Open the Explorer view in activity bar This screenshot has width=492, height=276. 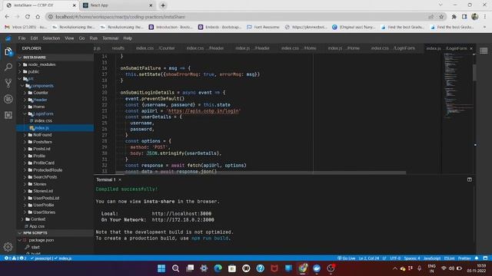(8, 51)
